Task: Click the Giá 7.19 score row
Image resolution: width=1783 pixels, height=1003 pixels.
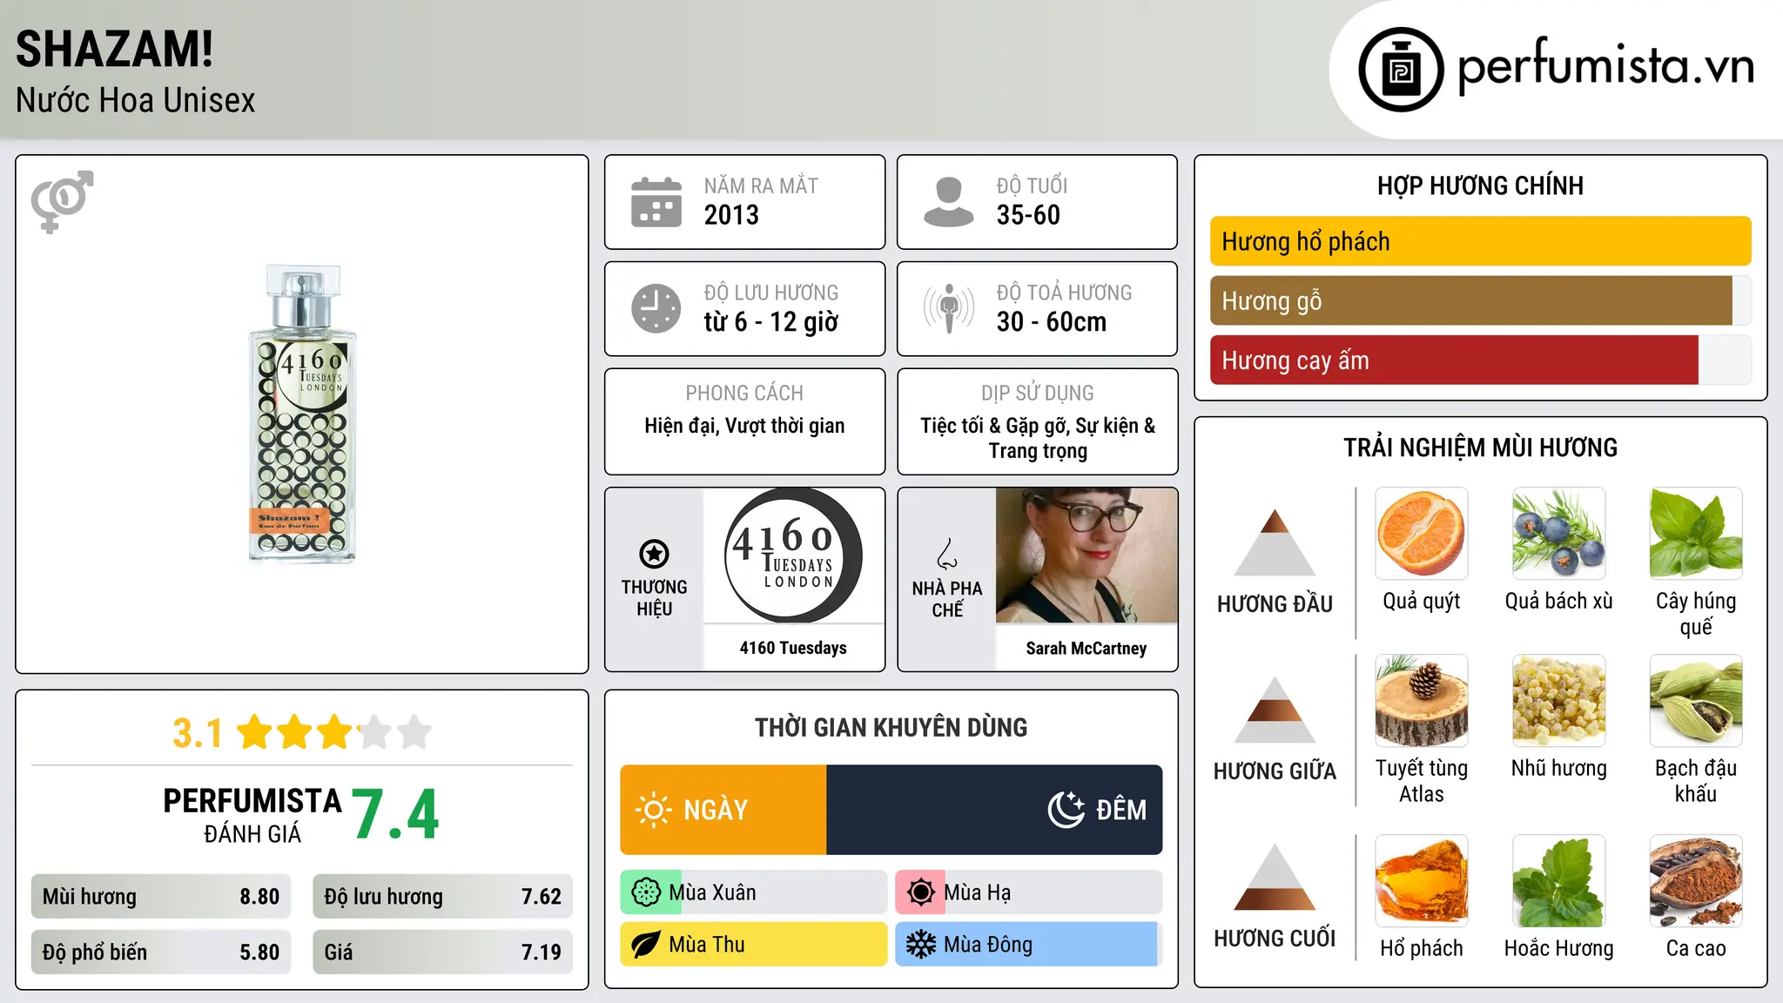Action: pos(442,953)
